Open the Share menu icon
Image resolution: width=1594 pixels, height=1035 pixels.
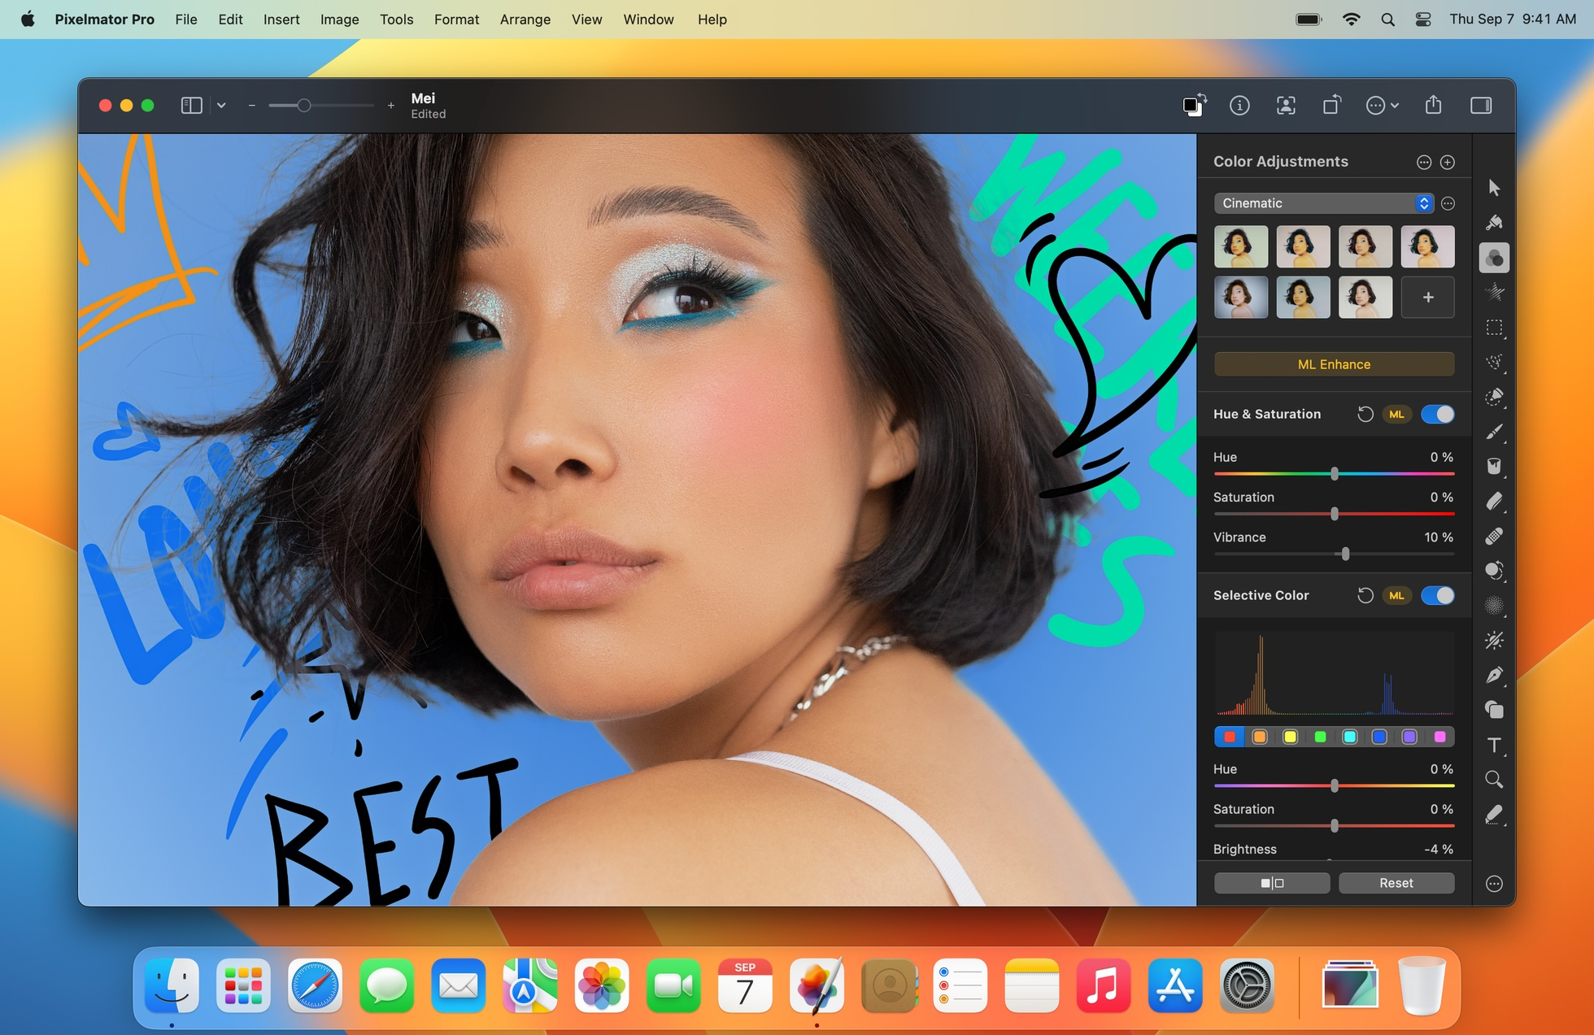tap(1434, 105)
